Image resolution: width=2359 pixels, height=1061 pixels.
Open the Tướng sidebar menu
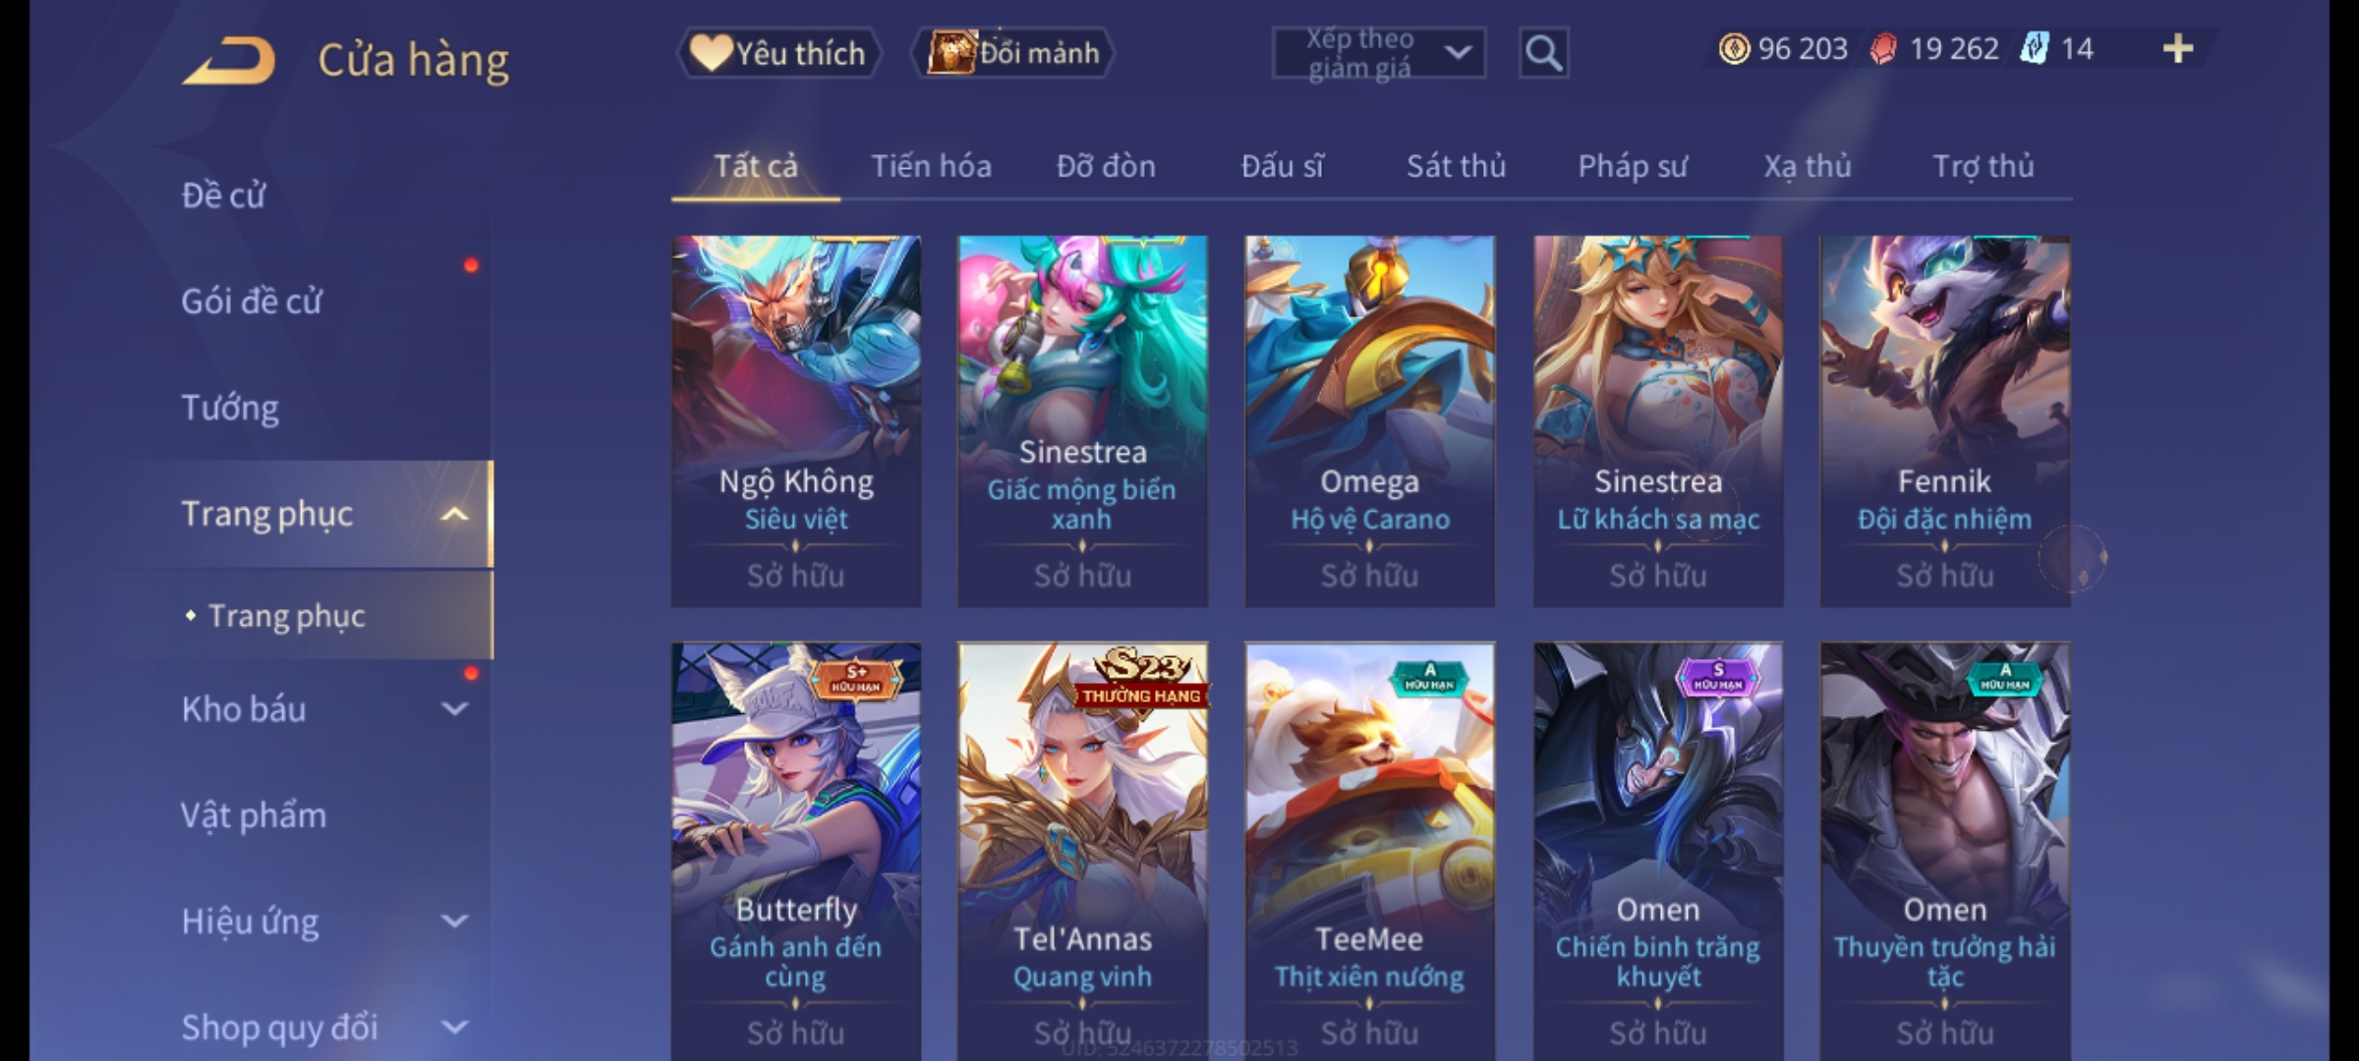(x=229, y=408)
